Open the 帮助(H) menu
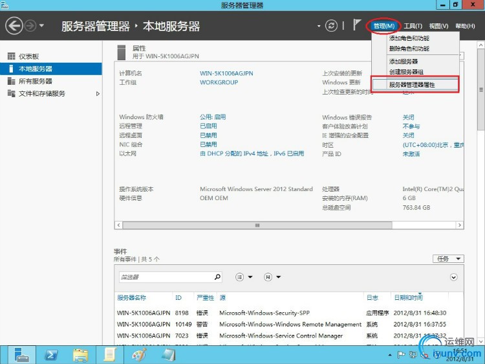This screenshot has width=485, height=364. 465,26
